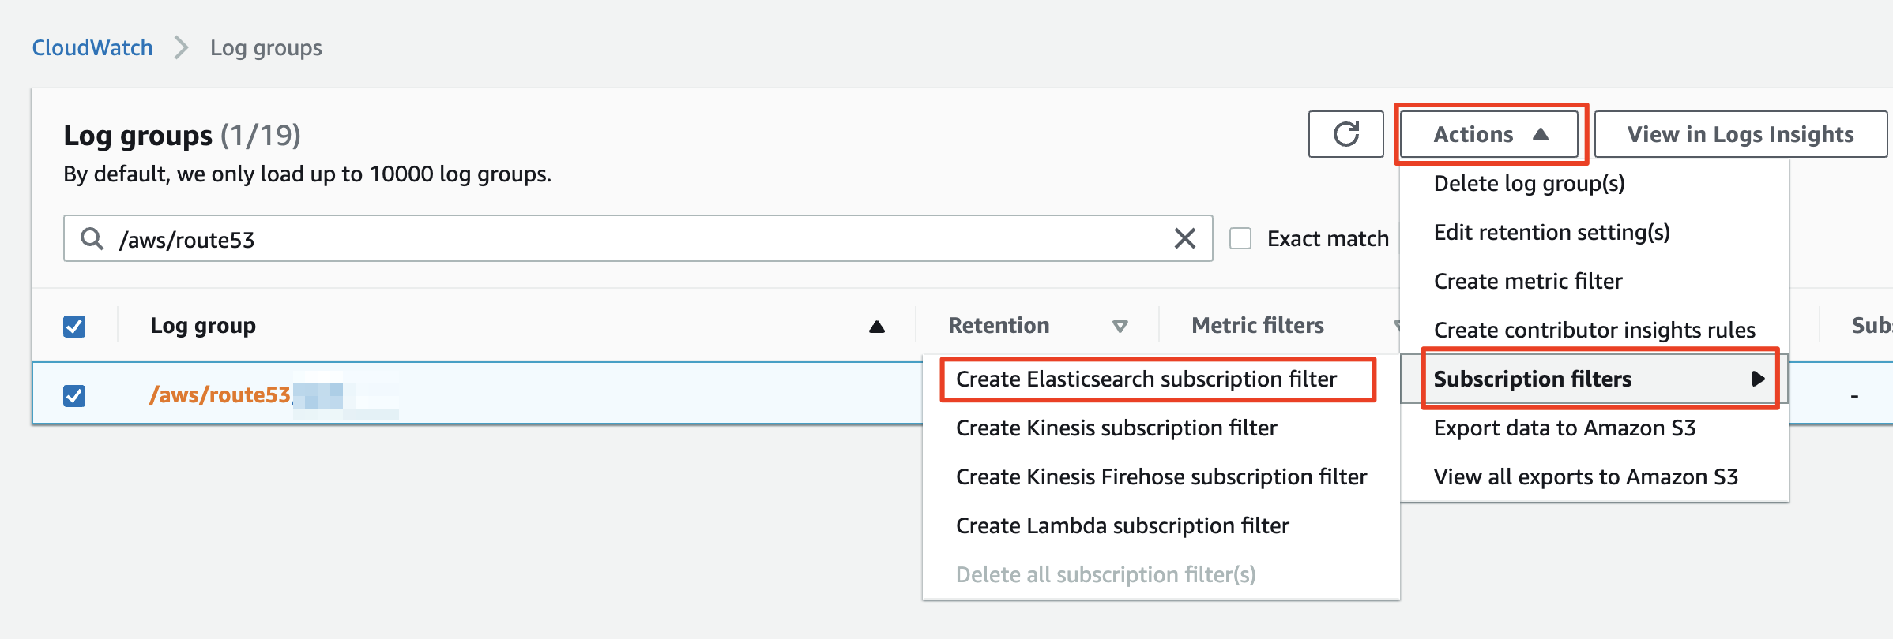Image resolution: width=1893 pixels, height=639 pixels.
Task: Click the Retention column header
Action: point(999,325)
